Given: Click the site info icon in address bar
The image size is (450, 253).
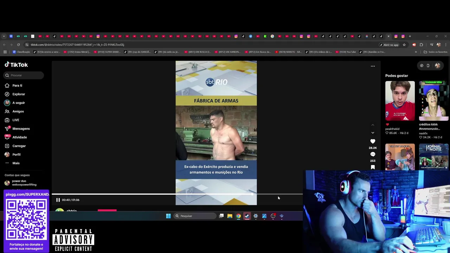Looking at the screenshot, I should [x=27, y=45].
